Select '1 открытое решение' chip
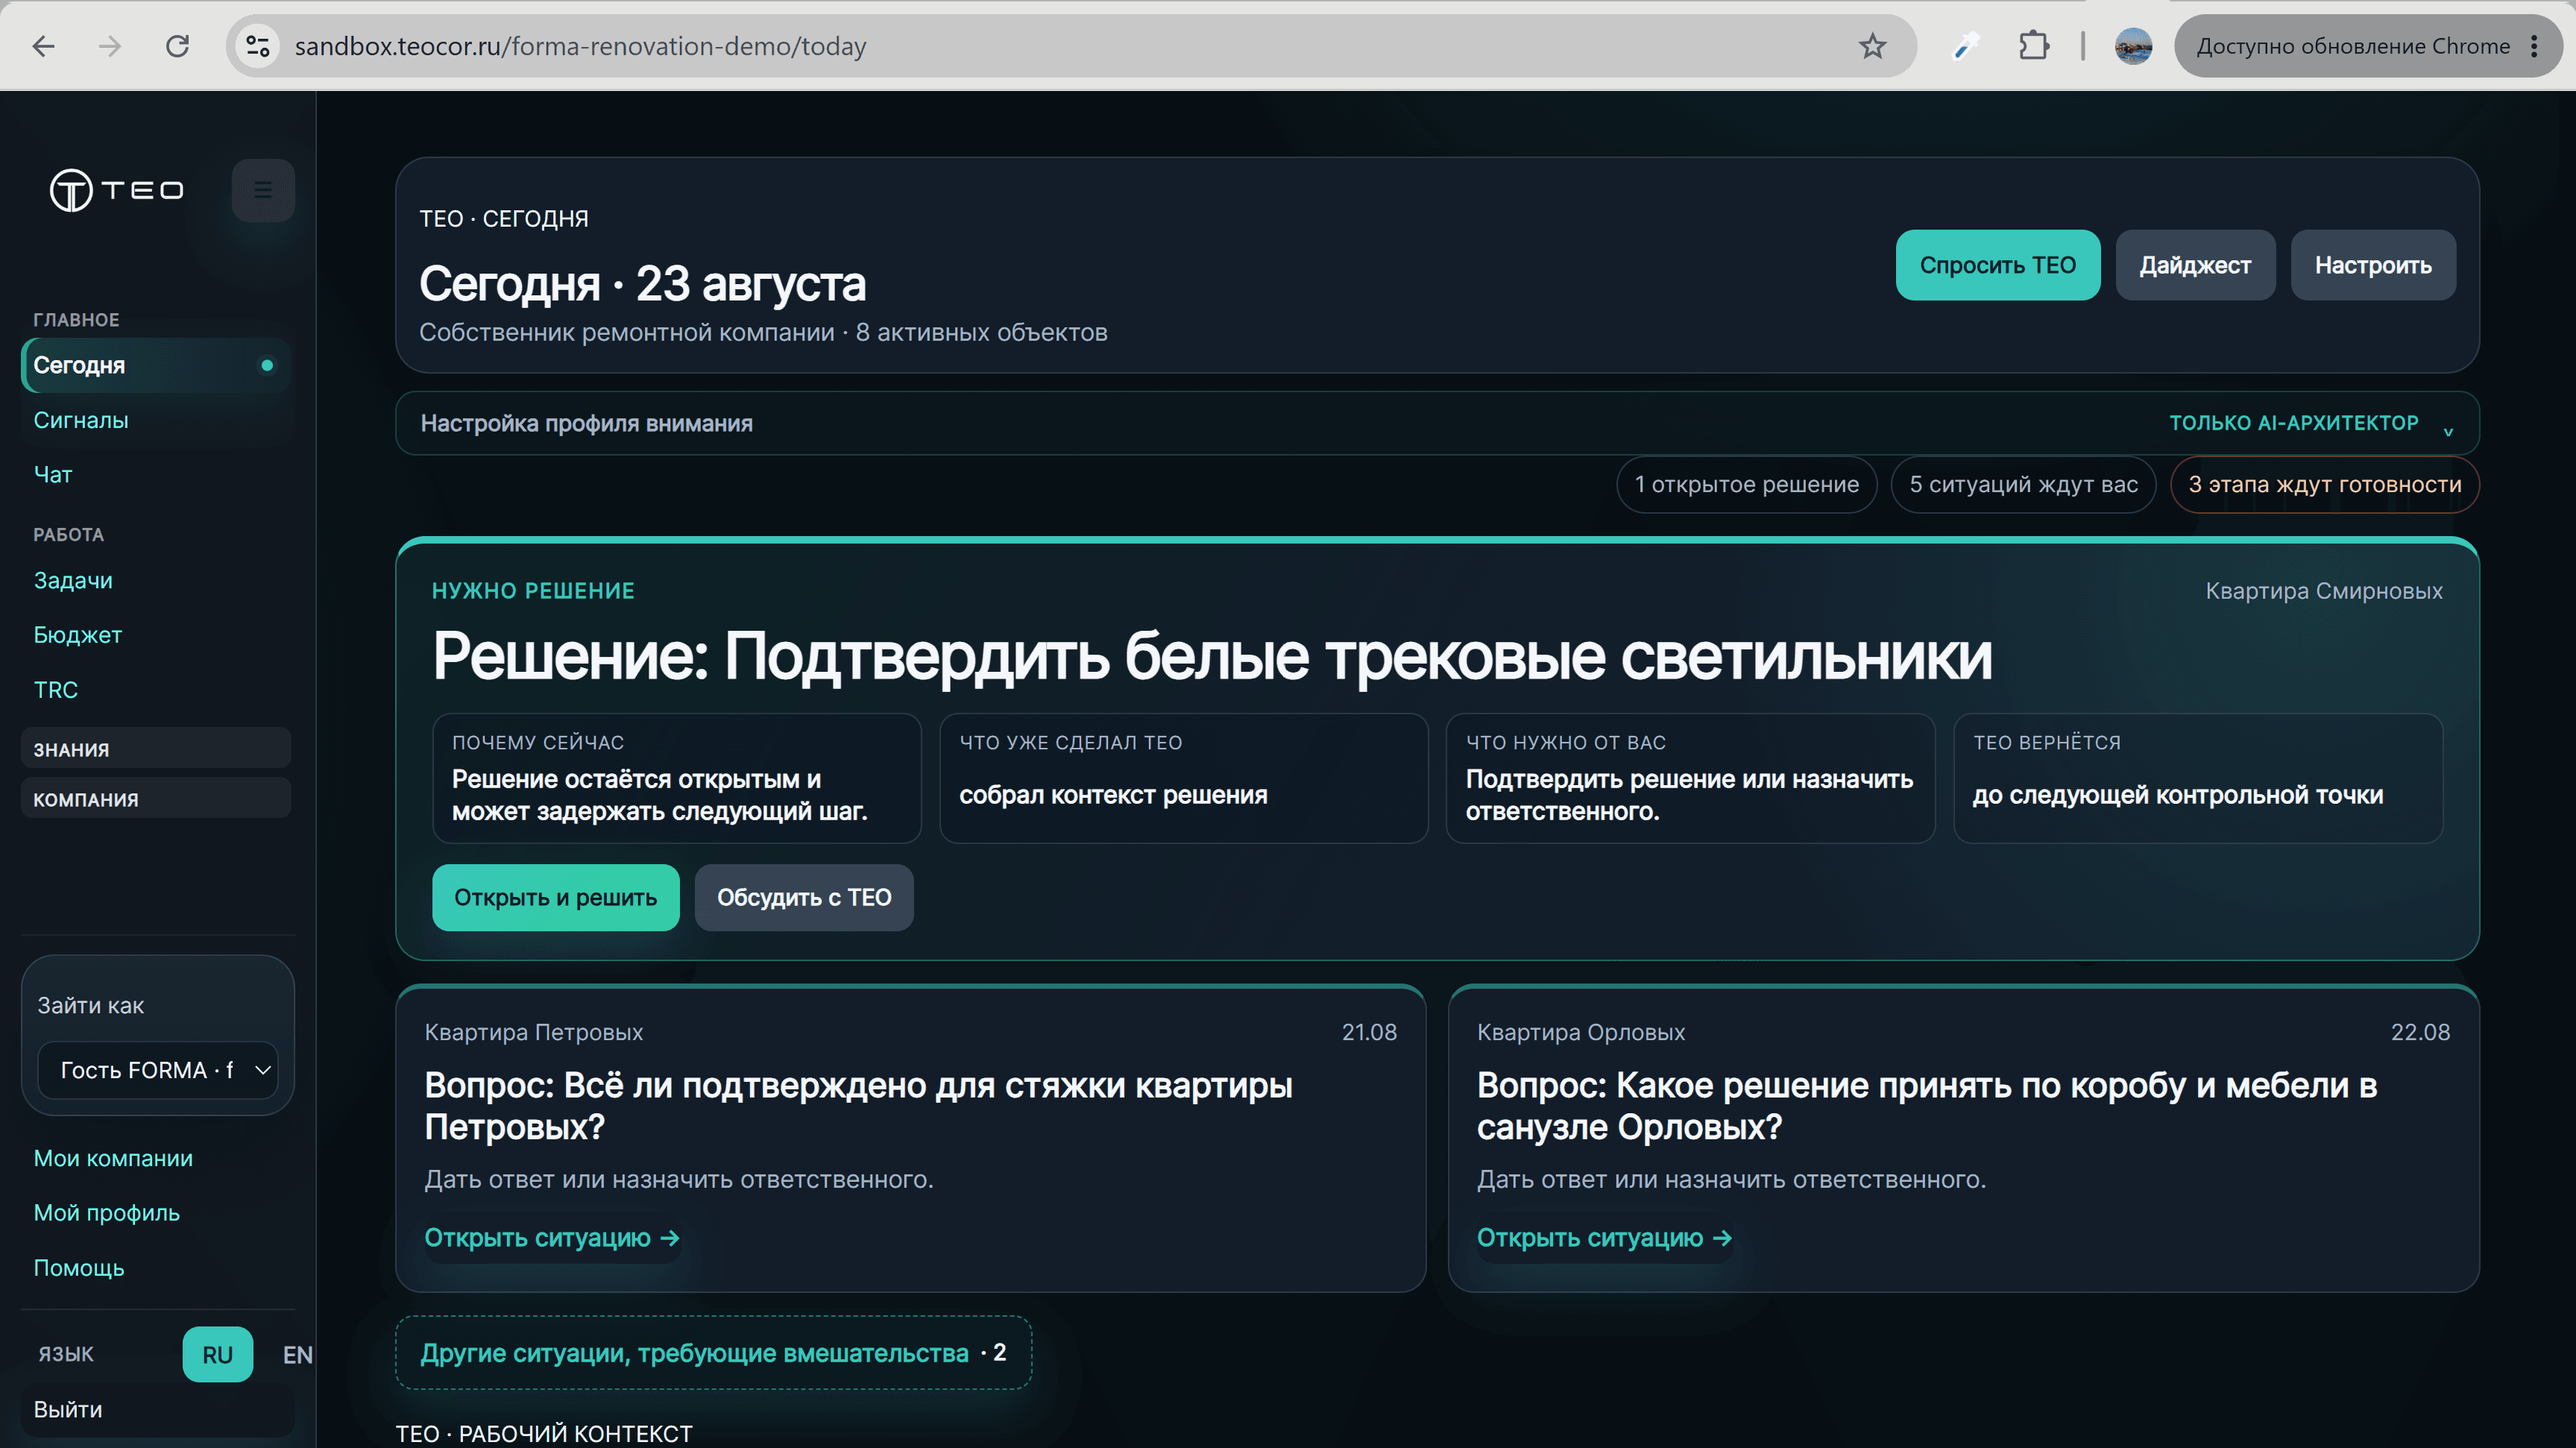Viewport: 2576px width, 1448px height. [1746, 484]
